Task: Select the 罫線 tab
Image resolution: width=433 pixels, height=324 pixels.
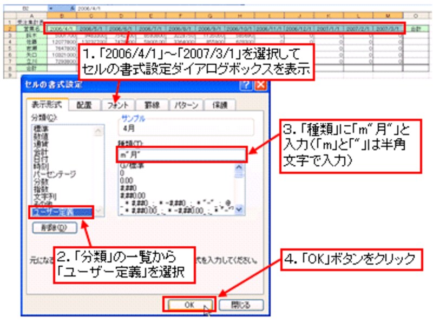Action: (x=151, y=105)
